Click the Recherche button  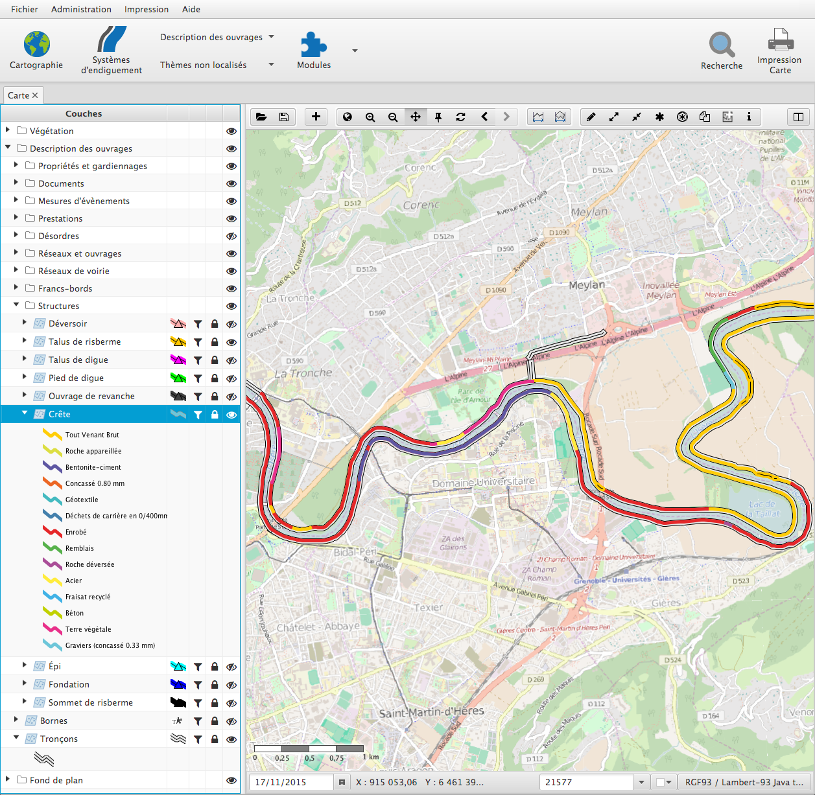pyautogui.click(x=722, y=51)
